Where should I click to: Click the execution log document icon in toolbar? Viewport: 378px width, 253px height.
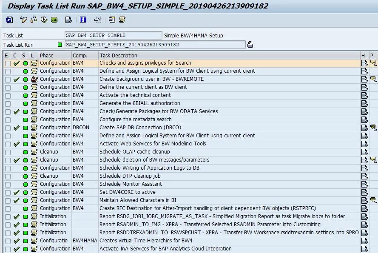click(68, 20)
